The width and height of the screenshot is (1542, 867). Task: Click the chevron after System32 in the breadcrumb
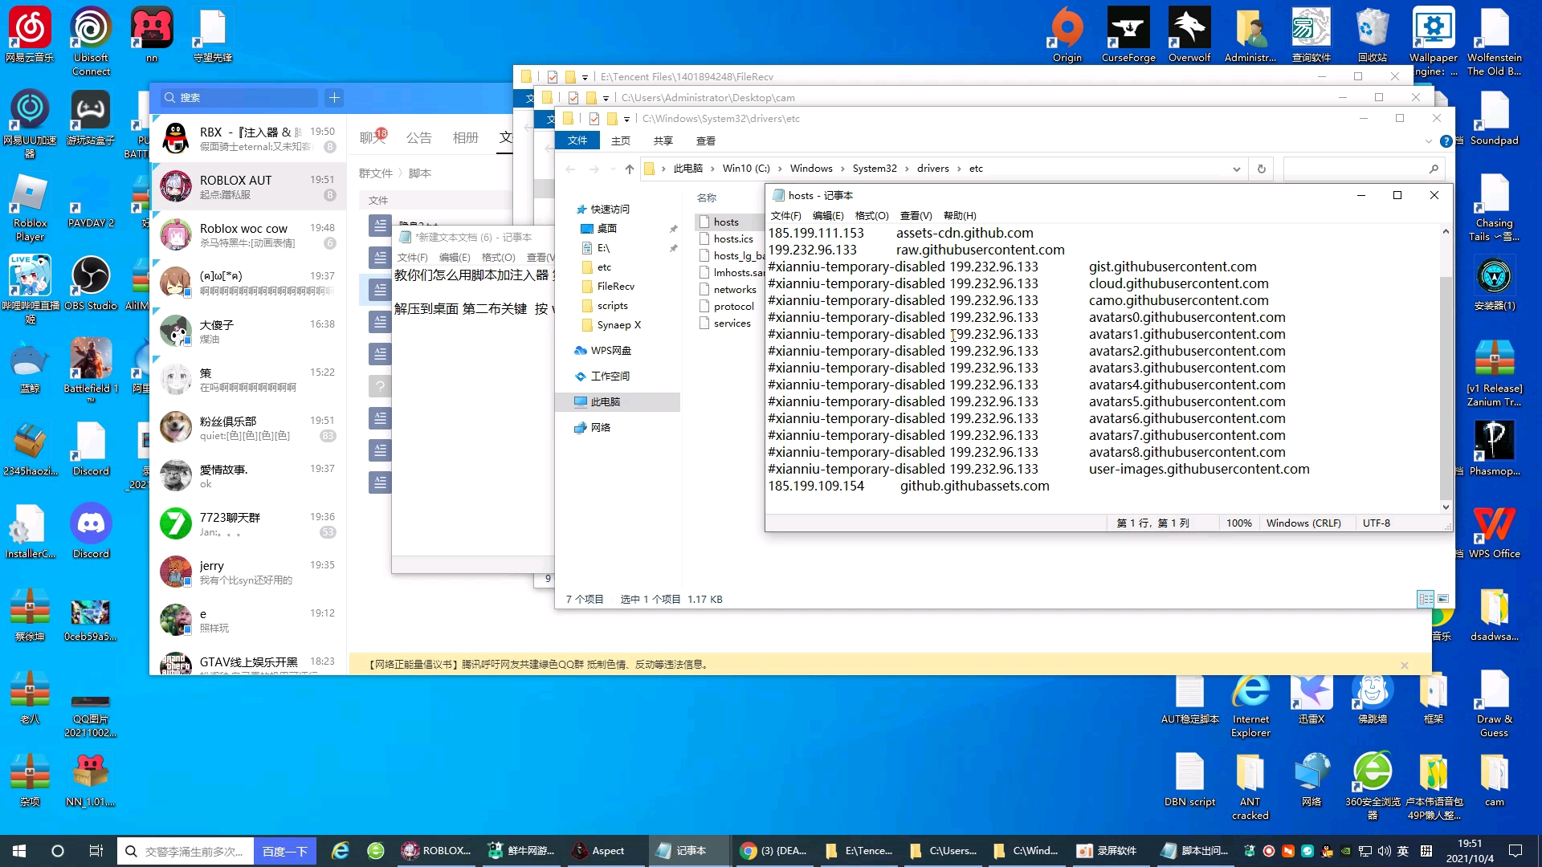coord(907,169)
